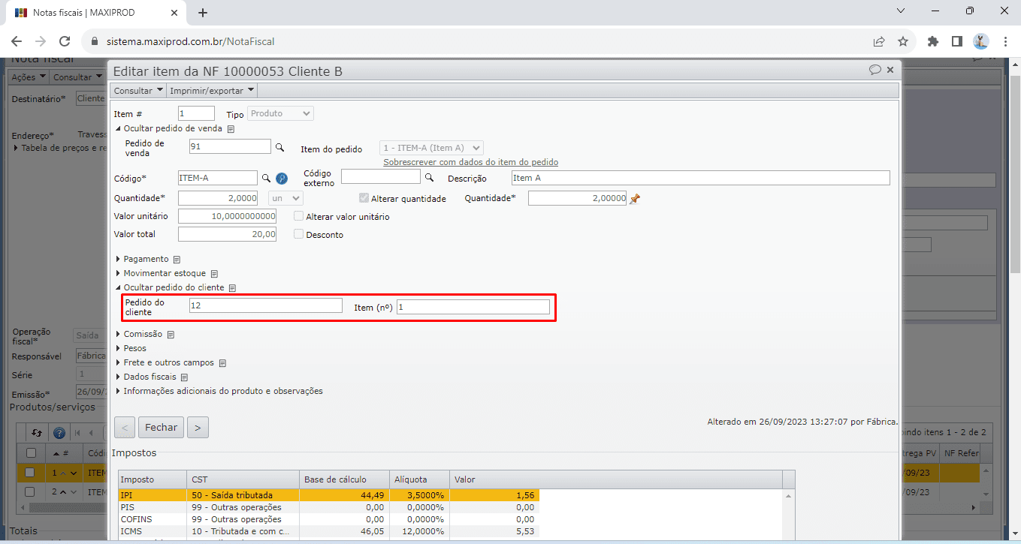The height and width of the screenshot is (544, 1021).
Task: Collapse Ocultar pedido do cliente section
Action: [x=170, y=287]
